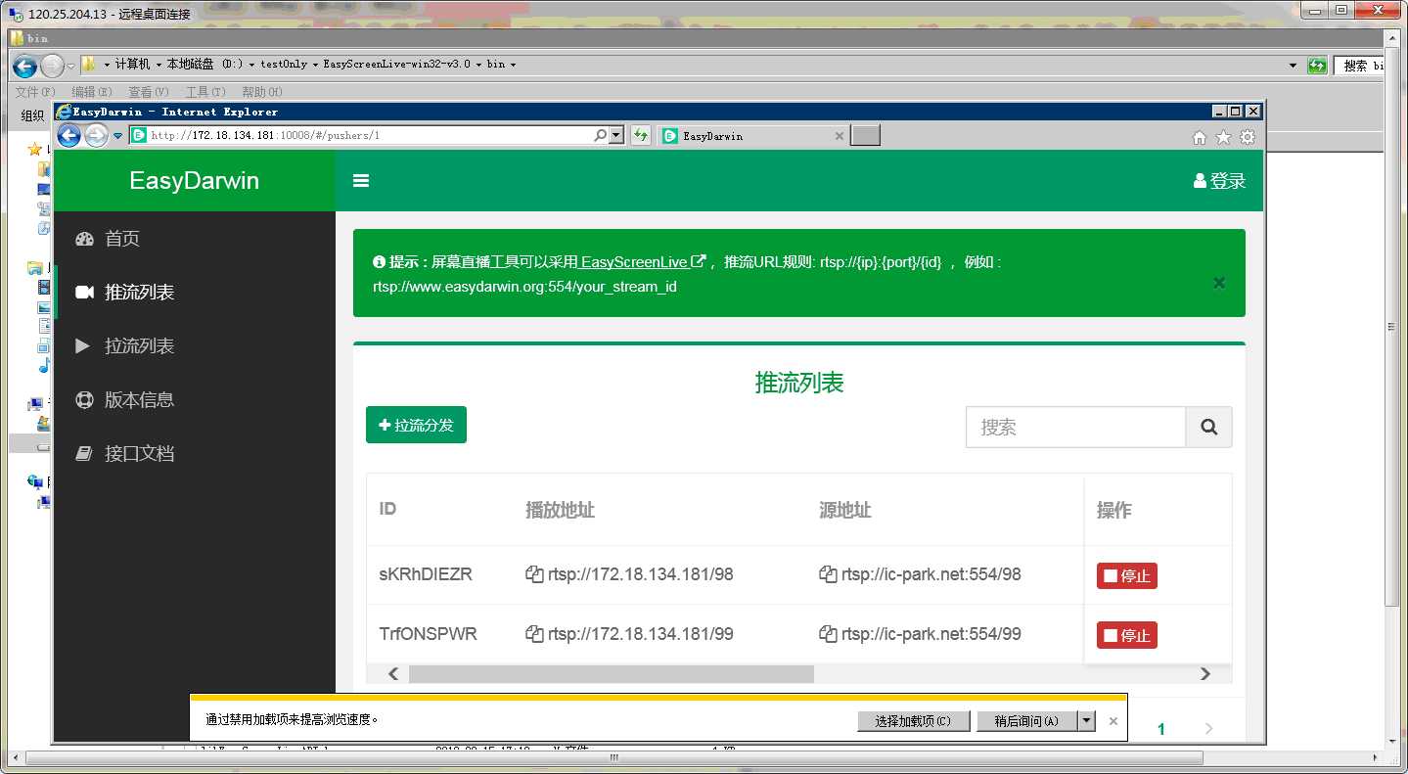Copy source address rtsp://ic-park.net:554/99
This screenshot has width=1408, height=774.
coord(827,634)
